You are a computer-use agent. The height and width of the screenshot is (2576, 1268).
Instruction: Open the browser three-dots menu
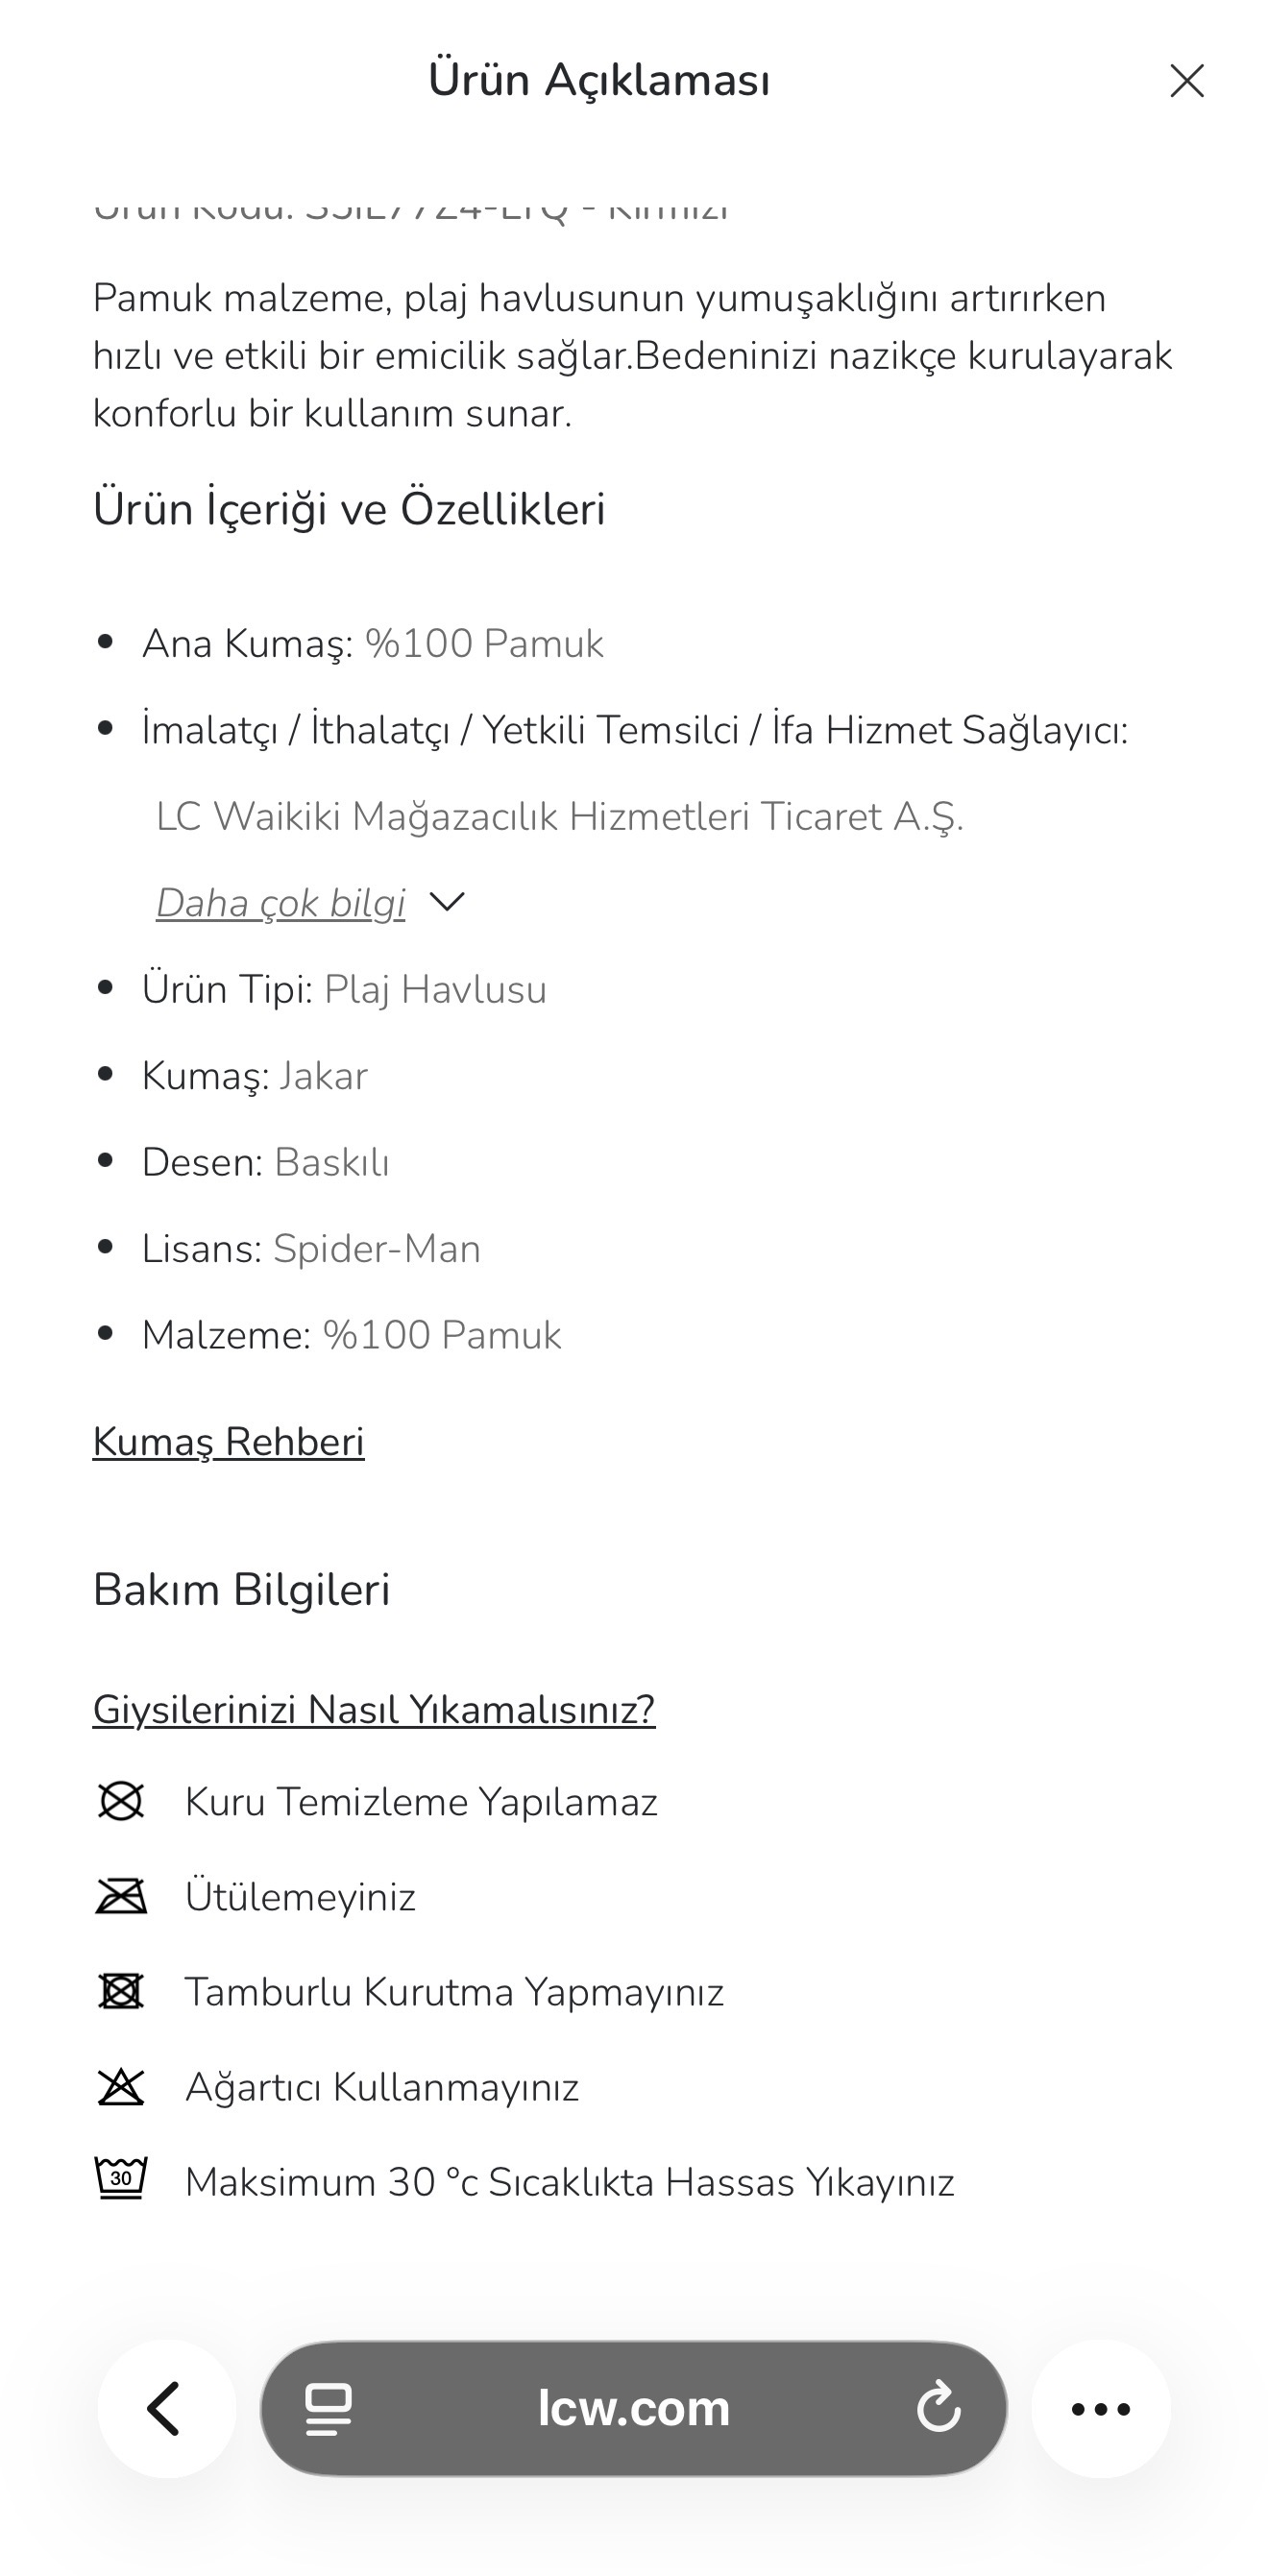click(x=1101, y=2408)
